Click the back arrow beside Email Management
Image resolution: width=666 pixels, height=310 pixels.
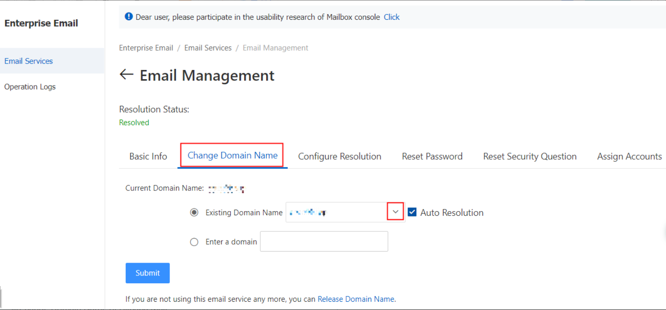[126, 75]
